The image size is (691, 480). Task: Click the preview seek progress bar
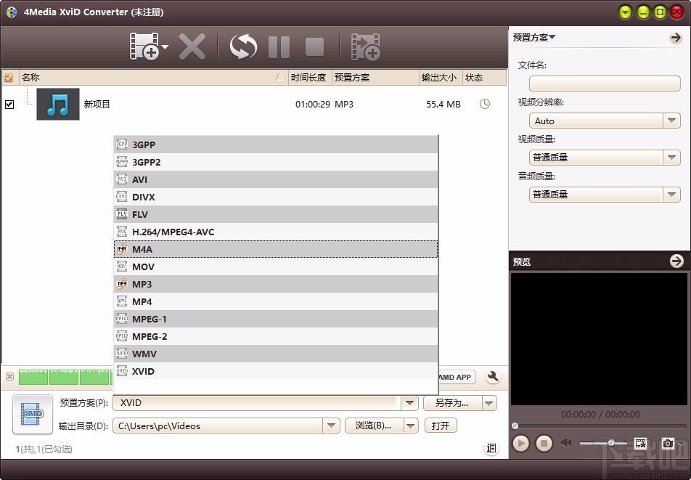coord(600,426)
